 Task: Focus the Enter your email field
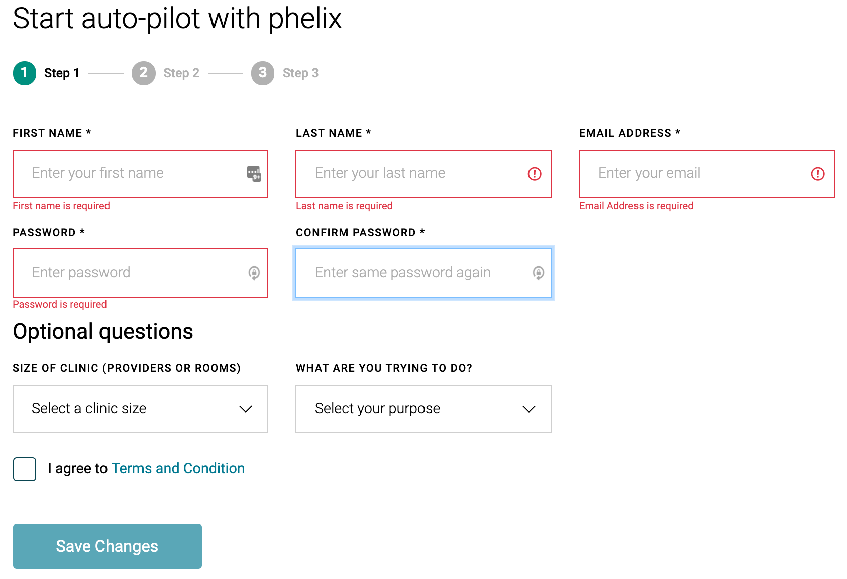tap(707, 174)
